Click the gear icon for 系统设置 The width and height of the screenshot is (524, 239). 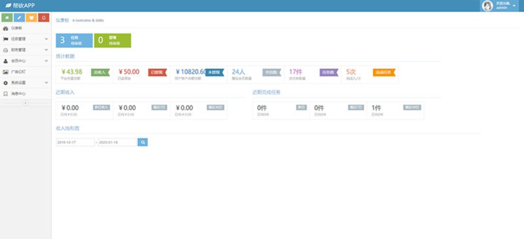point(5,83)
